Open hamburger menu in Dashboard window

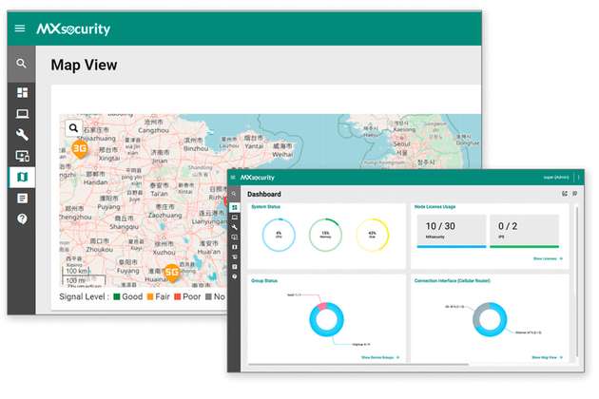click(233, 177)
